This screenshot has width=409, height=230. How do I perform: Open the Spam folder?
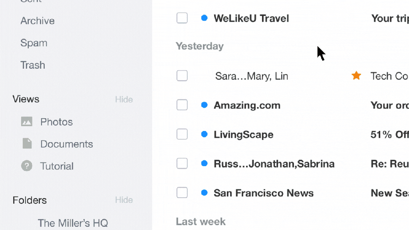(x=34, y=43)
